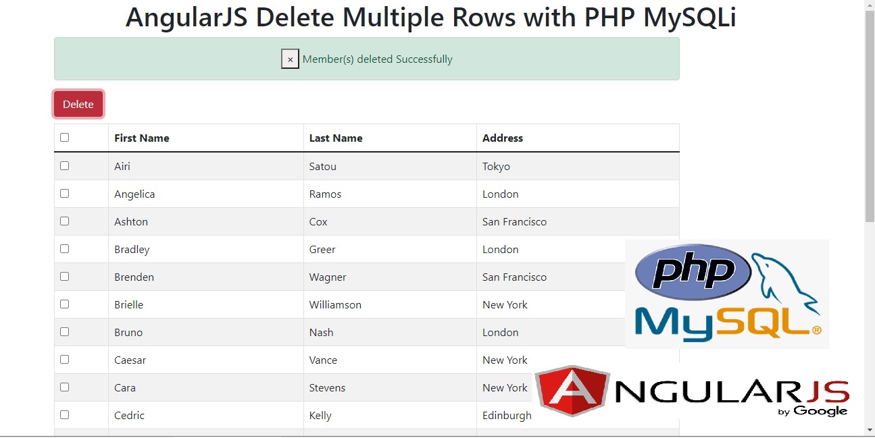The image size is (875, 438).
Task: Click the AngularJS by Google logo
Action: pos(693,391)
